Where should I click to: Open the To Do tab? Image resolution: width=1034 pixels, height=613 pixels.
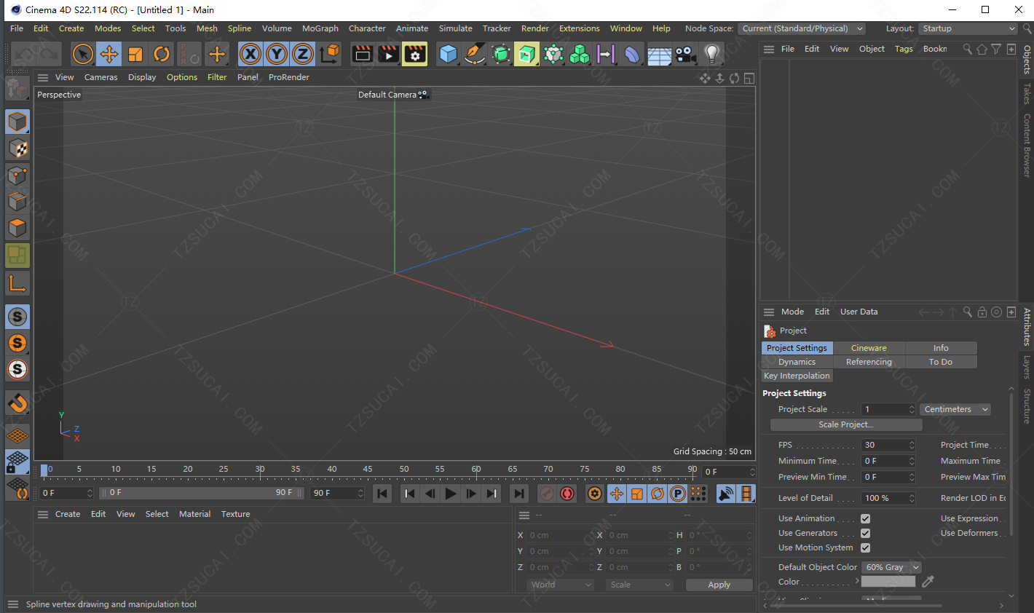pos(941,362)
